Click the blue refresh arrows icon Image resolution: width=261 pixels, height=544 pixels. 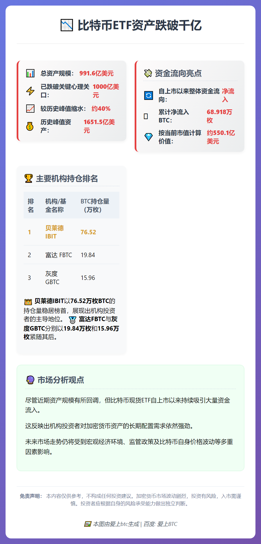[x=149, y=95]
